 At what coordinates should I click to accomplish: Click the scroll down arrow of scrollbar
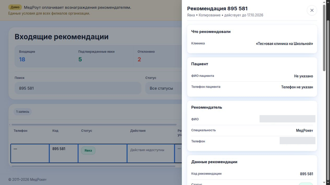(x=324, y=183)
